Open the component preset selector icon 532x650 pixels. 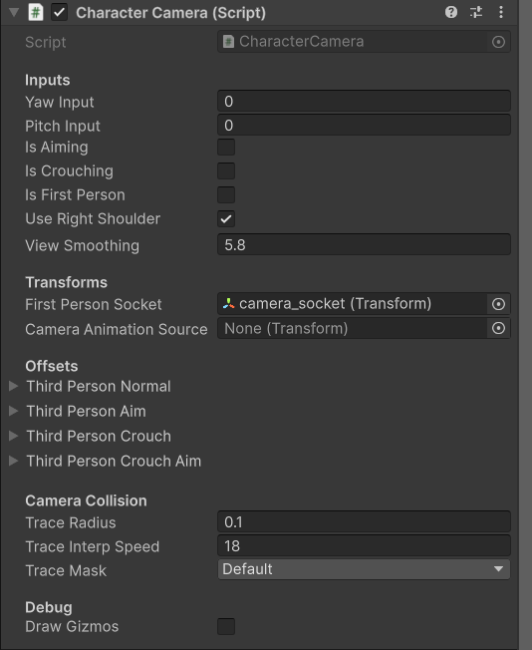click(x=476, y=12)
